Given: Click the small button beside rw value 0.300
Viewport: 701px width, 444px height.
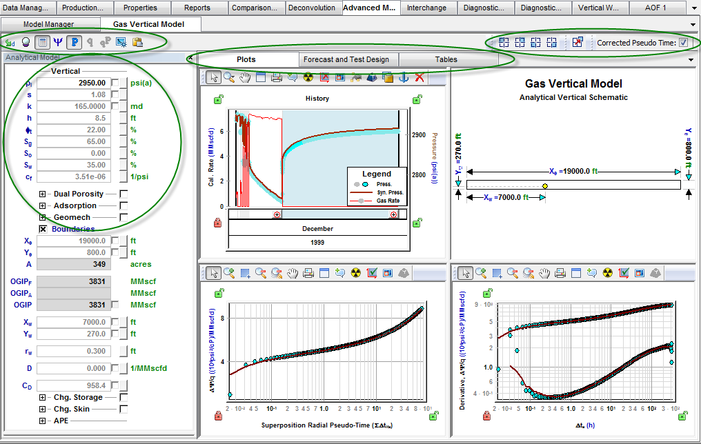Looking at the screenshot, I should pos(124,351).
